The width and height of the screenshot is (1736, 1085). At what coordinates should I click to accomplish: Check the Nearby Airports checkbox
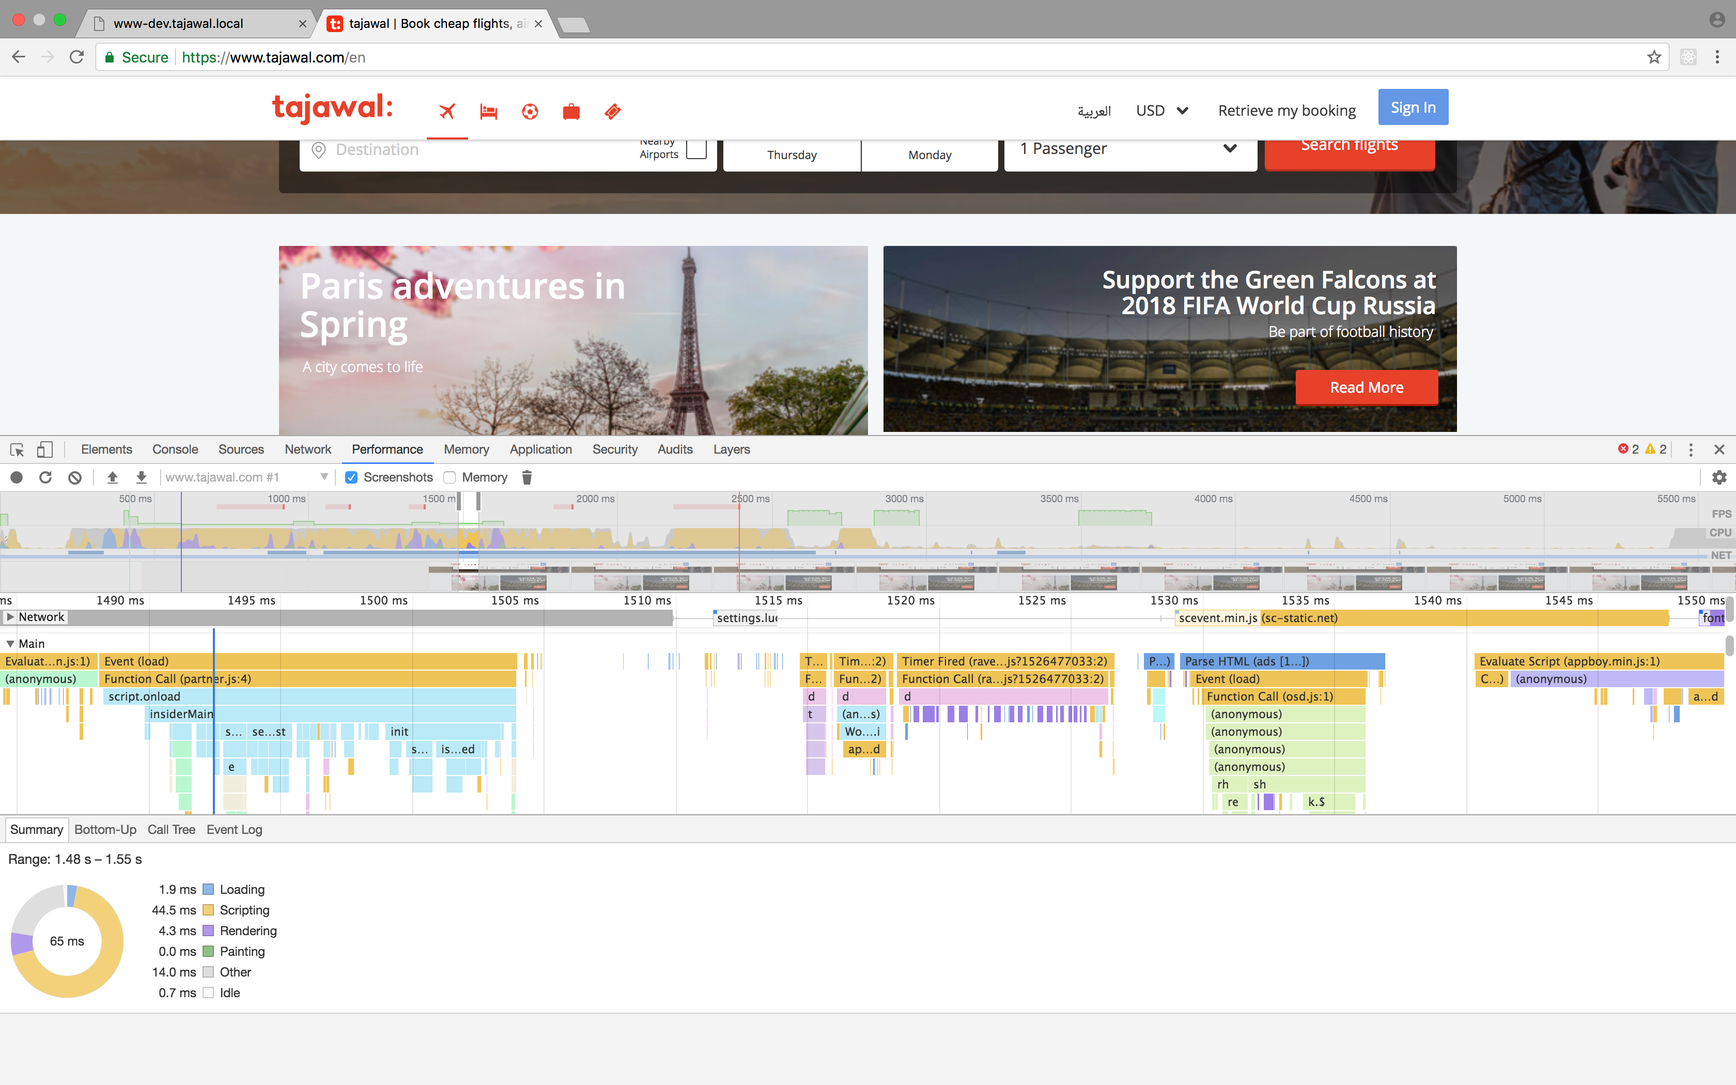696,149
